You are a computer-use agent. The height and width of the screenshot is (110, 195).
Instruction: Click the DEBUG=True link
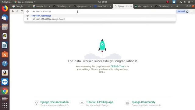click(x=117, y=66)
